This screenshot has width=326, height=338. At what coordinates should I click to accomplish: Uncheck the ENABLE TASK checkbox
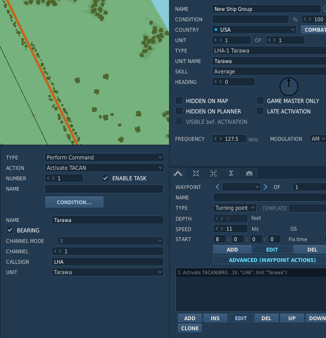tap(105, 178)
